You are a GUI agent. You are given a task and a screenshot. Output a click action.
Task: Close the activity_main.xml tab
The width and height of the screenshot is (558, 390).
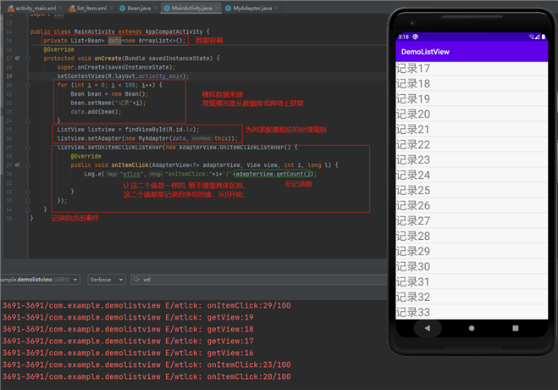[x=61, y=8]
